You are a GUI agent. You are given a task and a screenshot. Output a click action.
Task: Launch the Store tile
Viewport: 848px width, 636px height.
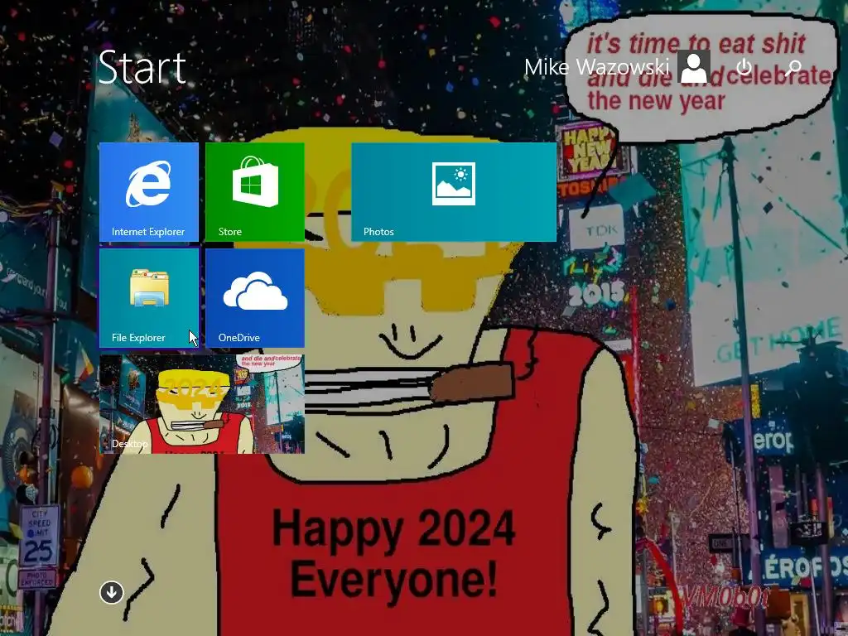[x=255, y=192]
